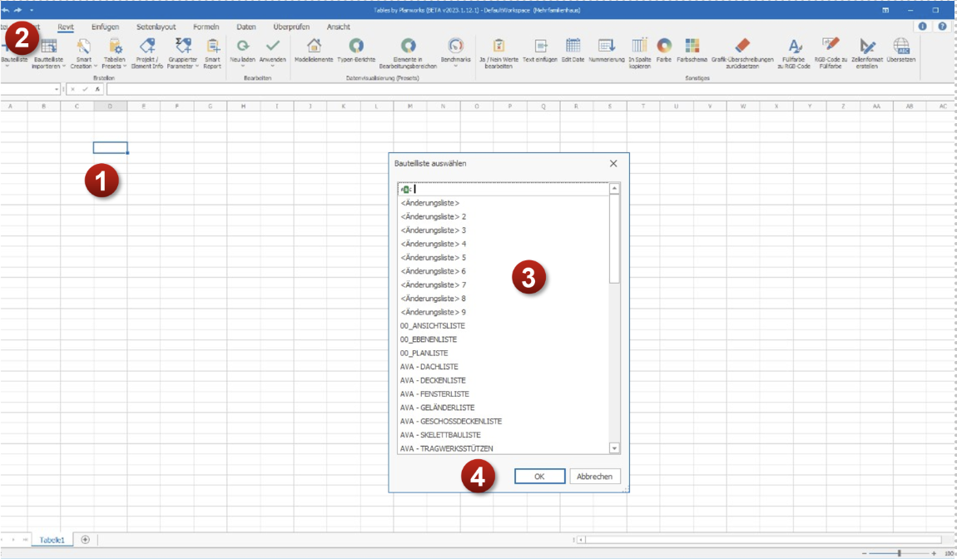957x559 pixels.
Task: Select AVA - GESCHOSSDECKENLISTE entry
Action: [451, 421]
